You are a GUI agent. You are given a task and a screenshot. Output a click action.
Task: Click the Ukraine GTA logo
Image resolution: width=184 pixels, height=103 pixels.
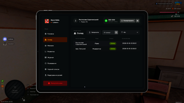[x=178, y=3]
